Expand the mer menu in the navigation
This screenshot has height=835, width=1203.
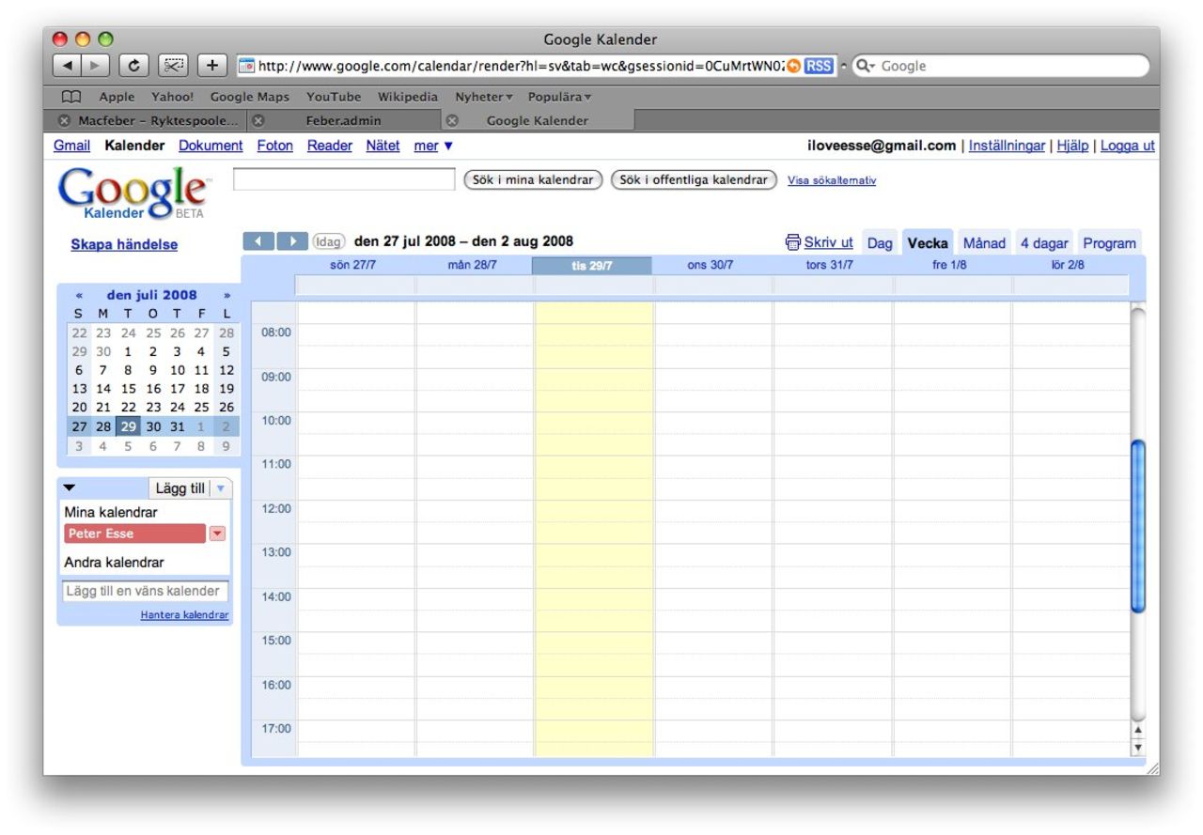tap(430, 146)
